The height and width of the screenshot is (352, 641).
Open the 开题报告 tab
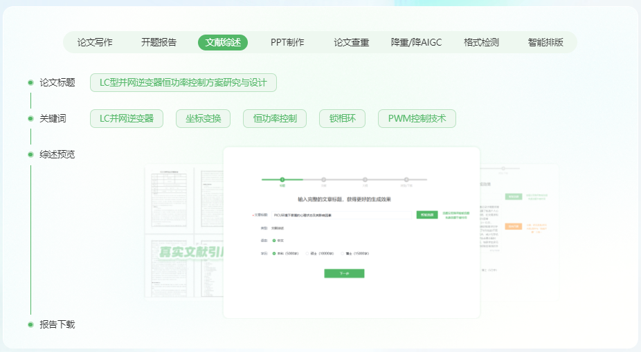[159, 42]
